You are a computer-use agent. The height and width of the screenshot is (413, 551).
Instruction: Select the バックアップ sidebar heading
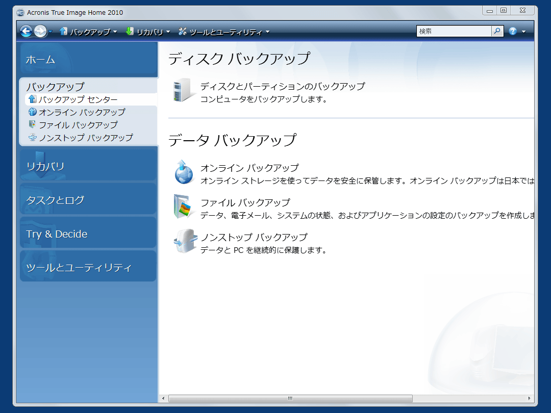coord(56,86)
